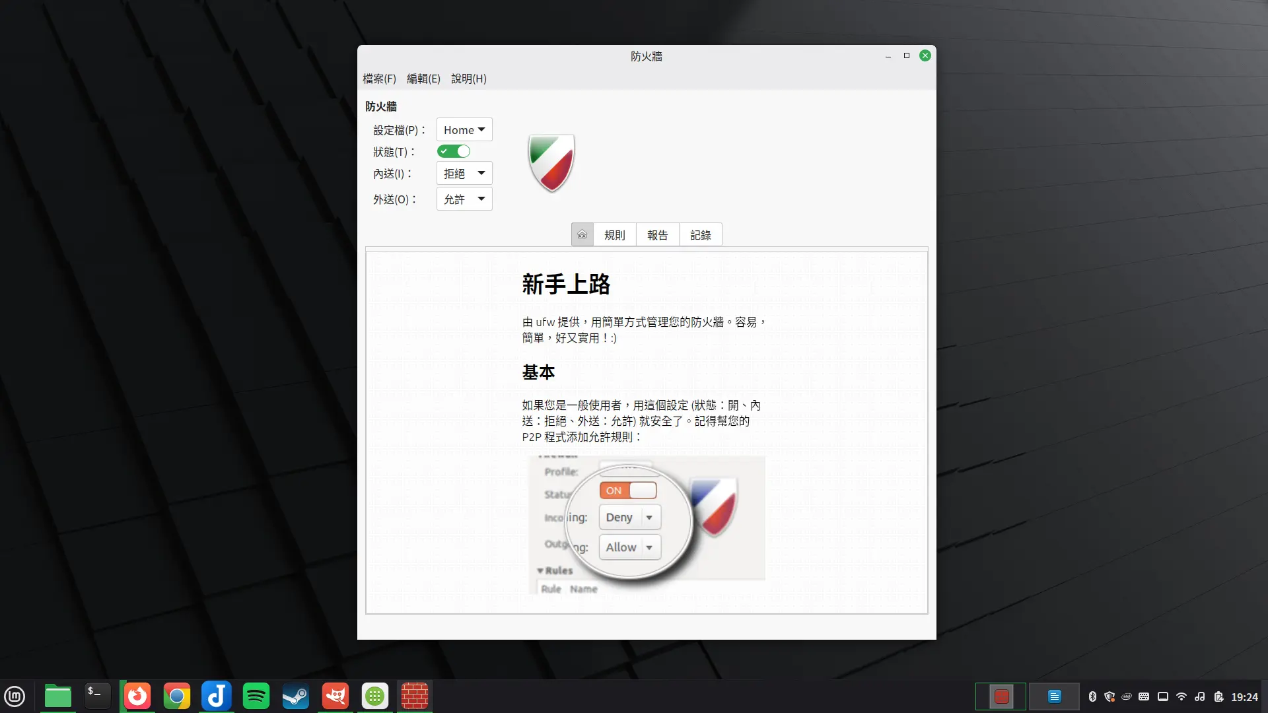
Task: Open Spotify from the taskbar
Action: click(x=256, y=696)
